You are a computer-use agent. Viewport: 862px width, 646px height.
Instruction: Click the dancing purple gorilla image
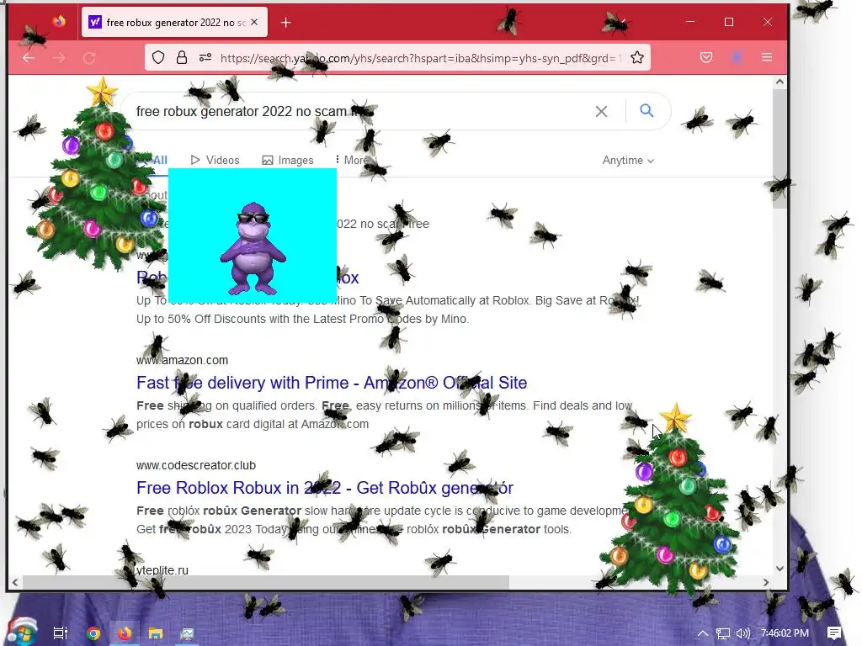[253, 236]
